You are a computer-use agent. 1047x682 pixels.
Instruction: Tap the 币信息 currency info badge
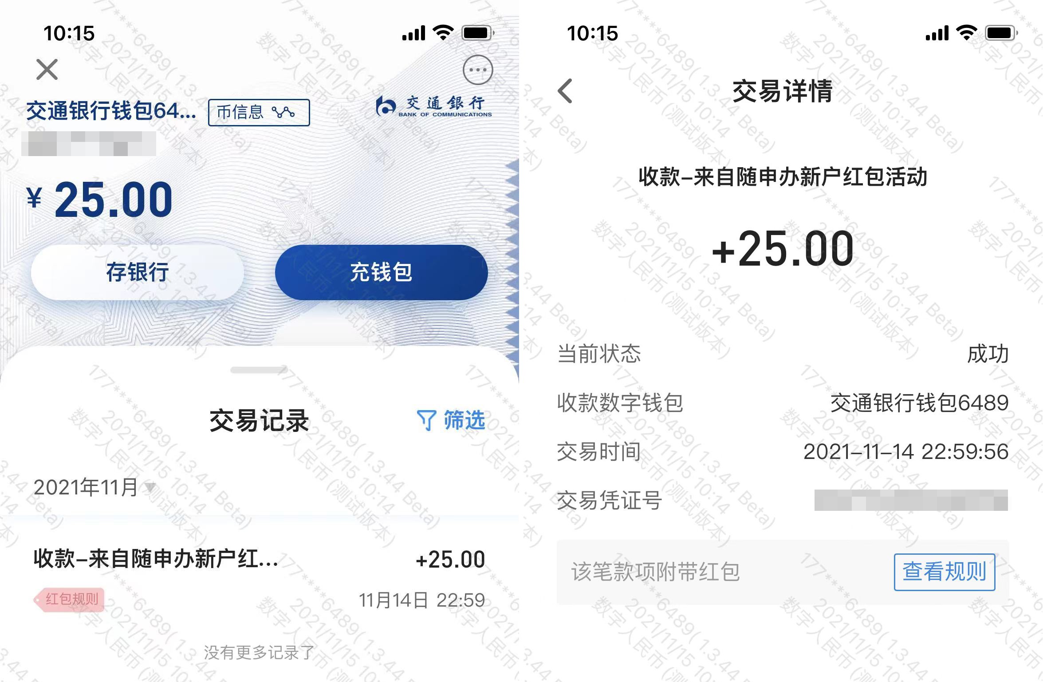click(x=259, y=113)
